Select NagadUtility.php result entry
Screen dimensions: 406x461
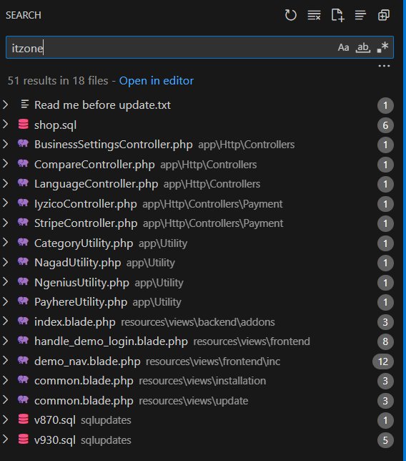pos(77,263)
